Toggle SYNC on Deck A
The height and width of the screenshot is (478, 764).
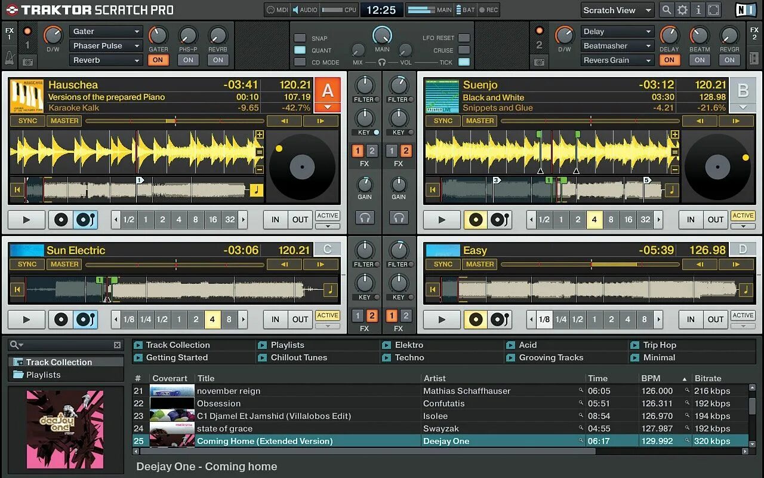(27, 121)
